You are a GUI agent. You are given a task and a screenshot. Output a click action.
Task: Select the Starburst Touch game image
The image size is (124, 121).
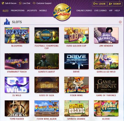coord(17,61)
